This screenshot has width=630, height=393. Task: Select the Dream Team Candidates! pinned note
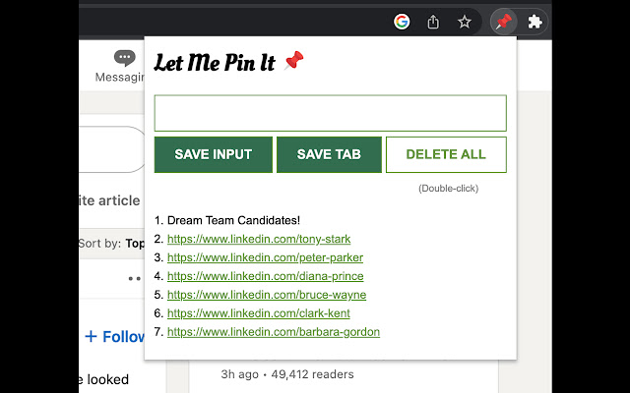233,220
